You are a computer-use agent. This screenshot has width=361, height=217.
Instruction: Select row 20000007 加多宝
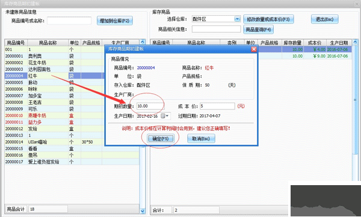pos(72,96)
